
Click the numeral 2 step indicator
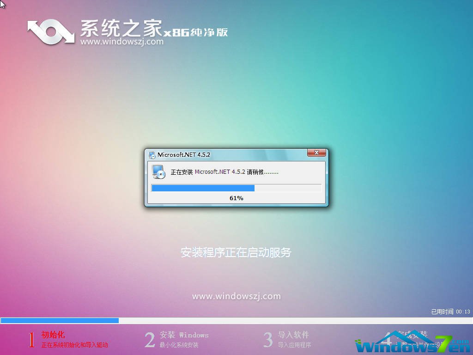click(x=150, y=340)
